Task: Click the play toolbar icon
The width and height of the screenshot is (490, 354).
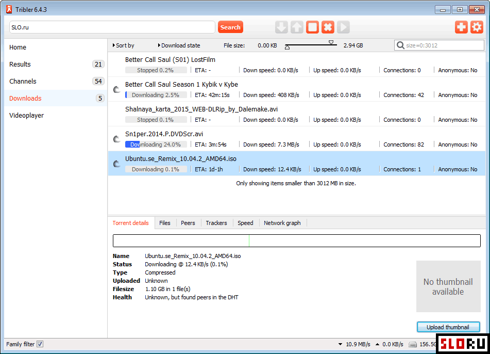Action: pyautogui.click(x=343, y=27)
